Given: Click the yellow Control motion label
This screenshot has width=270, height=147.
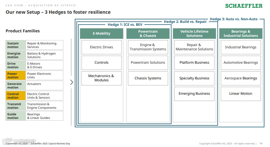Looking at the screenshot, I should pos(16,96).
